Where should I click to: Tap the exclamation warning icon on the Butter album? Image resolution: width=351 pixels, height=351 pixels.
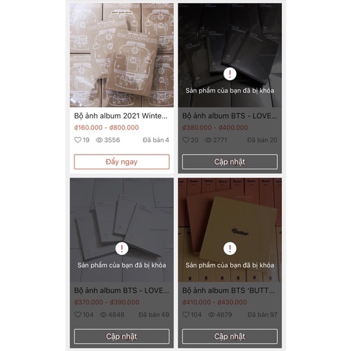230,249
